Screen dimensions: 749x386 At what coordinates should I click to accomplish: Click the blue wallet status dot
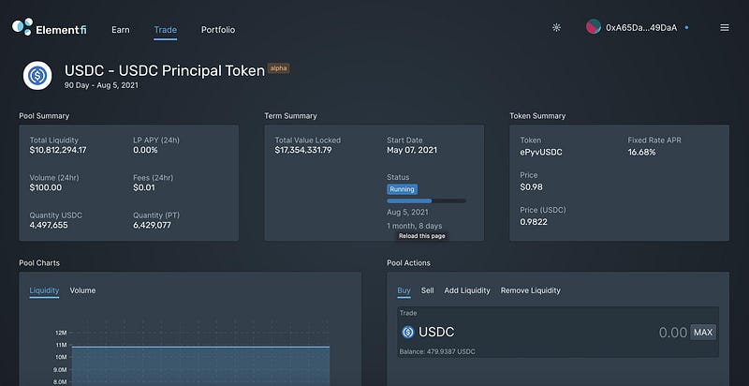pos(686,28)
